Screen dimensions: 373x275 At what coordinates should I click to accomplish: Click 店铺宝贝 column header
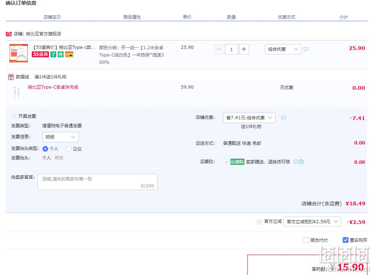coord(52,17)
